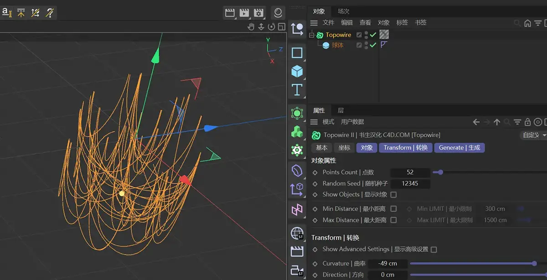Select the Text spline tool
This screenshot has width=547, height=280.
(297, 90)
